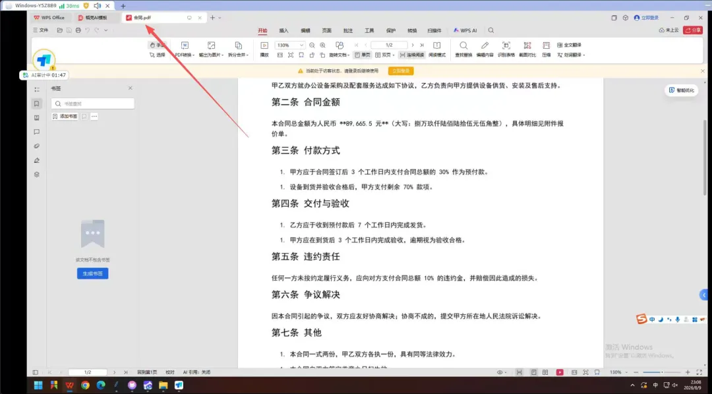Open the attachments paperclip sidebar icon

[x=37, y=146]
